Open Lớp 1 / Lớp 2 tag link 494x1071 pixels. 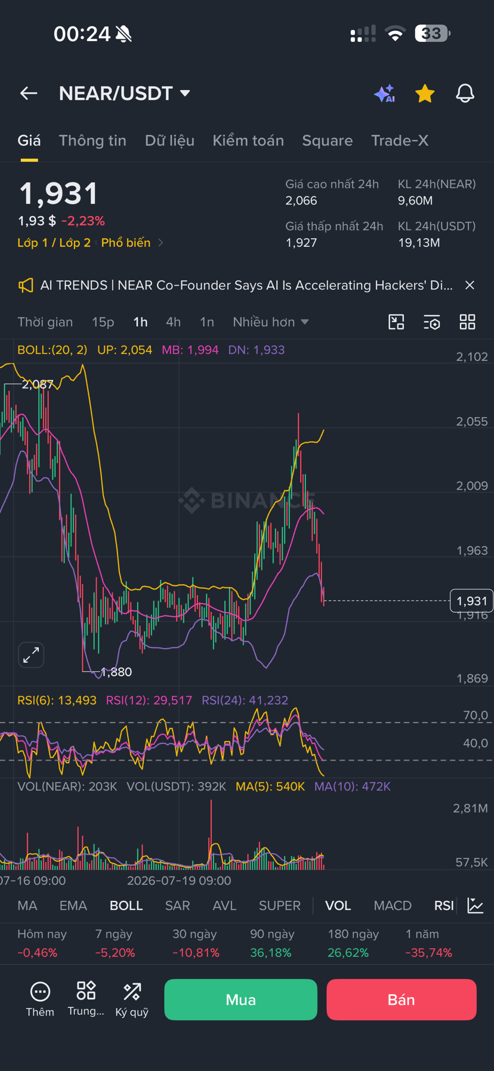point(54,243)
